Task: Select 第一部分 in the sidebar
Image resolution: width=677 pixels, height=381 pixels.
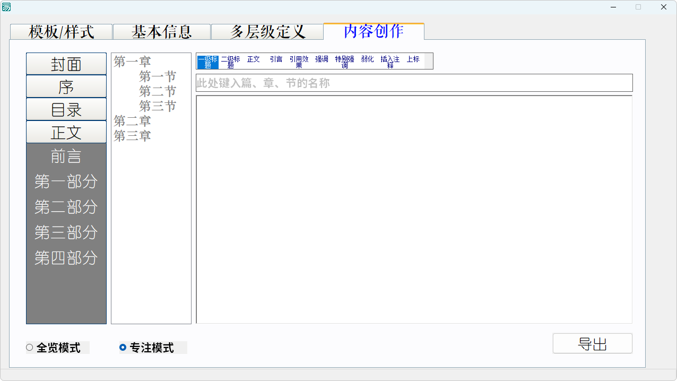Action: 66,181
